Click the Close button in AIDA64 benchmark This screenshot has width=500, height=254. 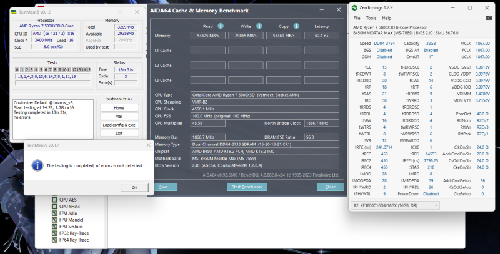point(331,187)
